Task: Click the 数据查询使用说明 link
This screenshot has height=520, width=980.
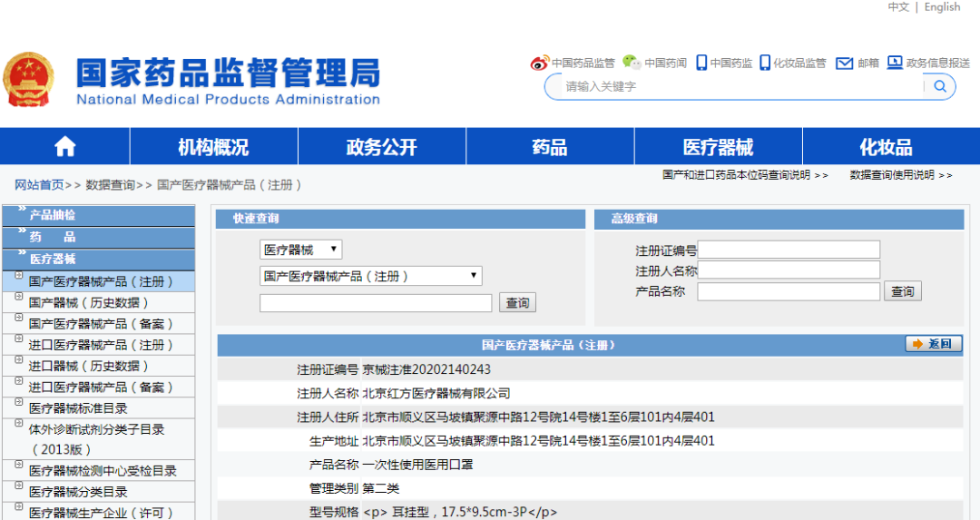Action: [900, 175]
